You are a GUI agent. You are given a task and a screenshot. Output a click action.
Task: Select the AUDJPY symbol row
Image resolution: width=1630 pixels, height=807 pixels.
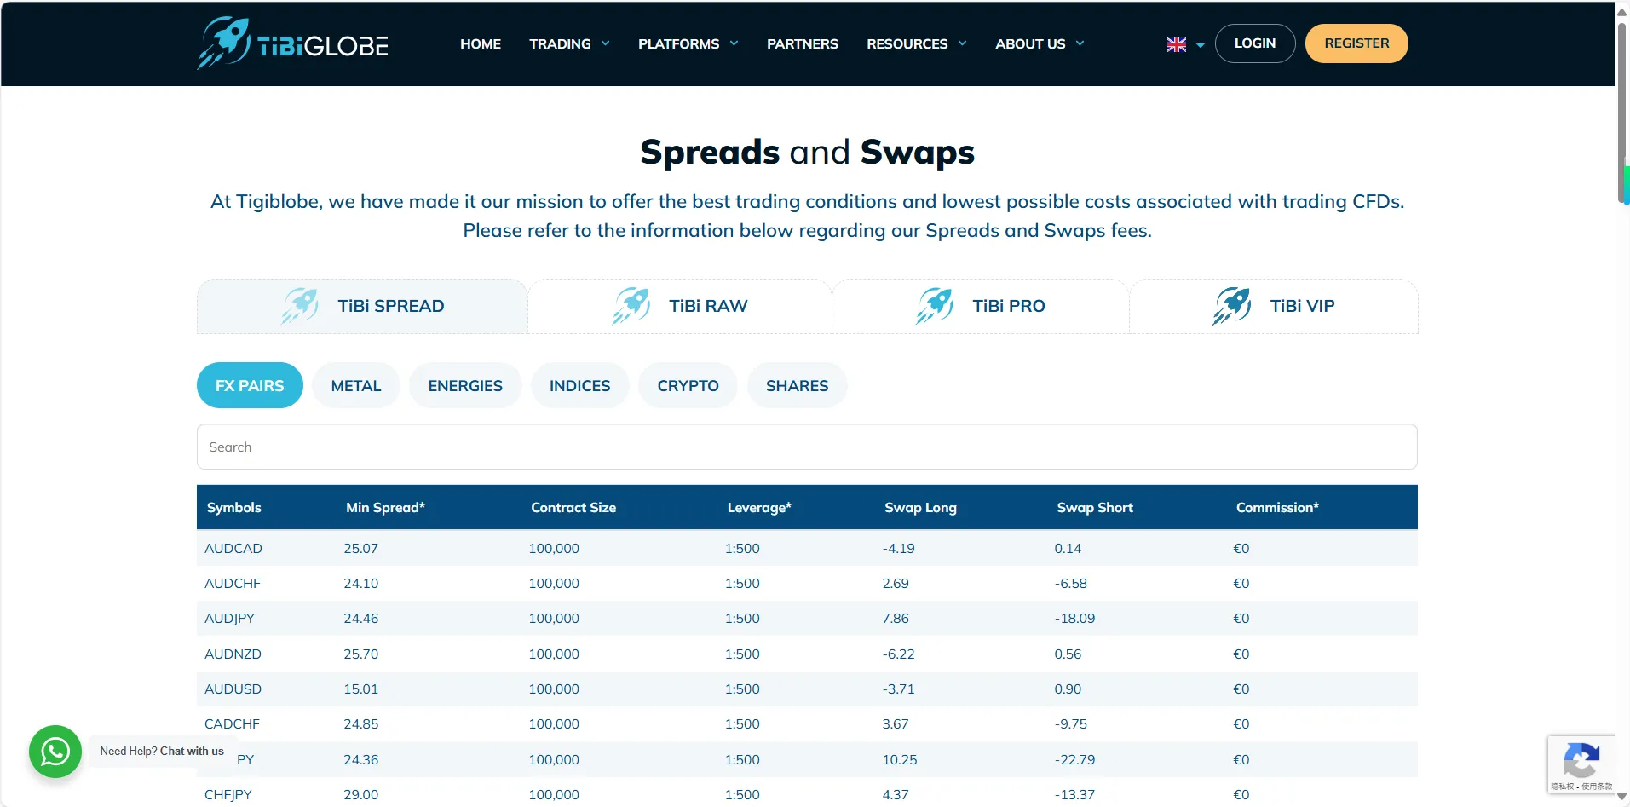[x=807, y=618]
